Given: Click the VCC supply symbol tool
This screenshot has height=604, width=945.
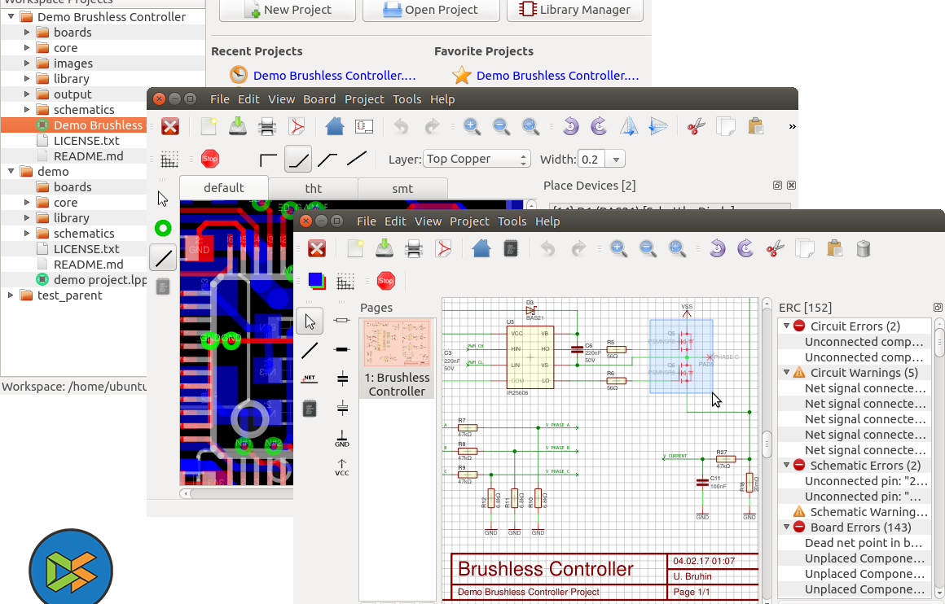Looking at the screenshot, I should pyautogui.click(x=342, y=467).
